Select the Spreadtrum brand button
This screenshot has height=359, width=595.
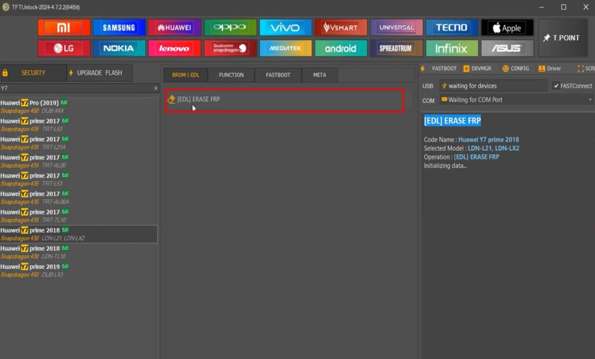[396, 48]
